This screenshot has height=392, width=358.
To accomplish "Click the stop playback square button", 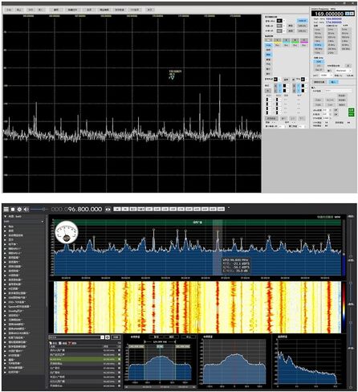I will 13,209.
